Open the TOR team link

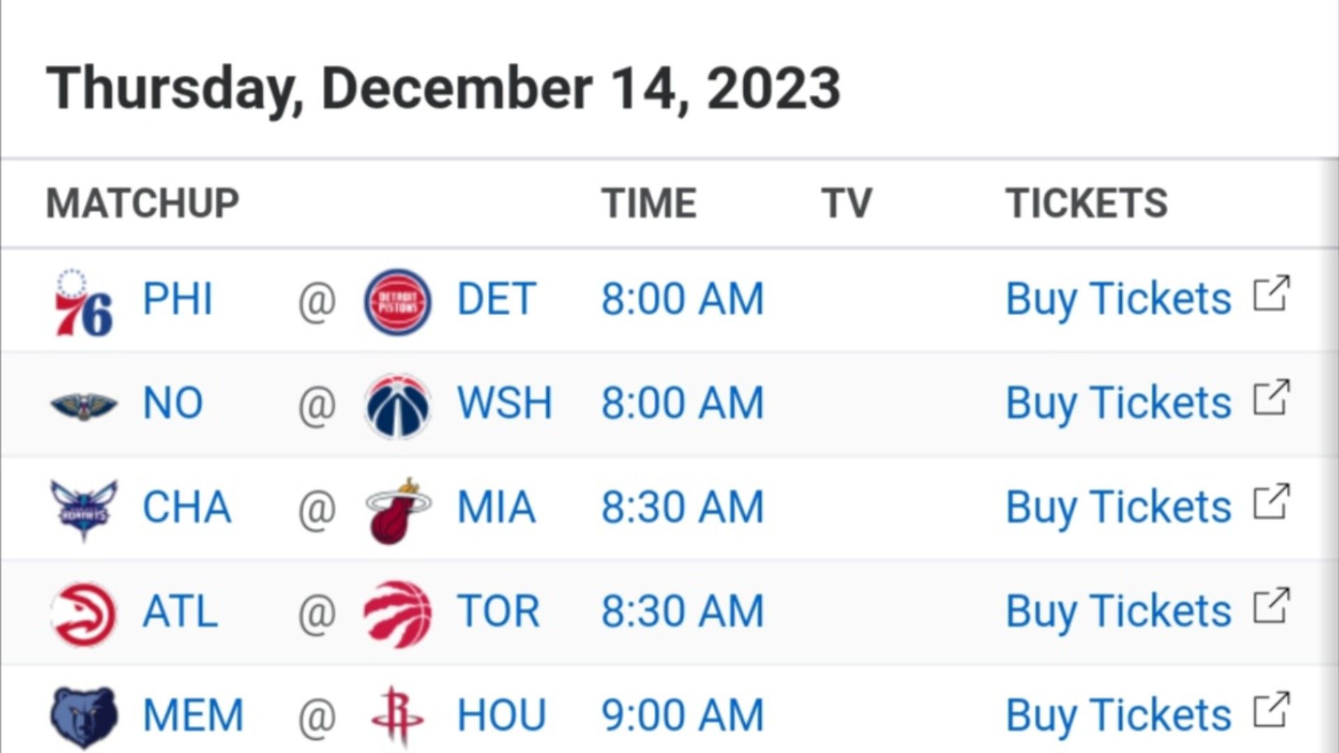(498, 611)
